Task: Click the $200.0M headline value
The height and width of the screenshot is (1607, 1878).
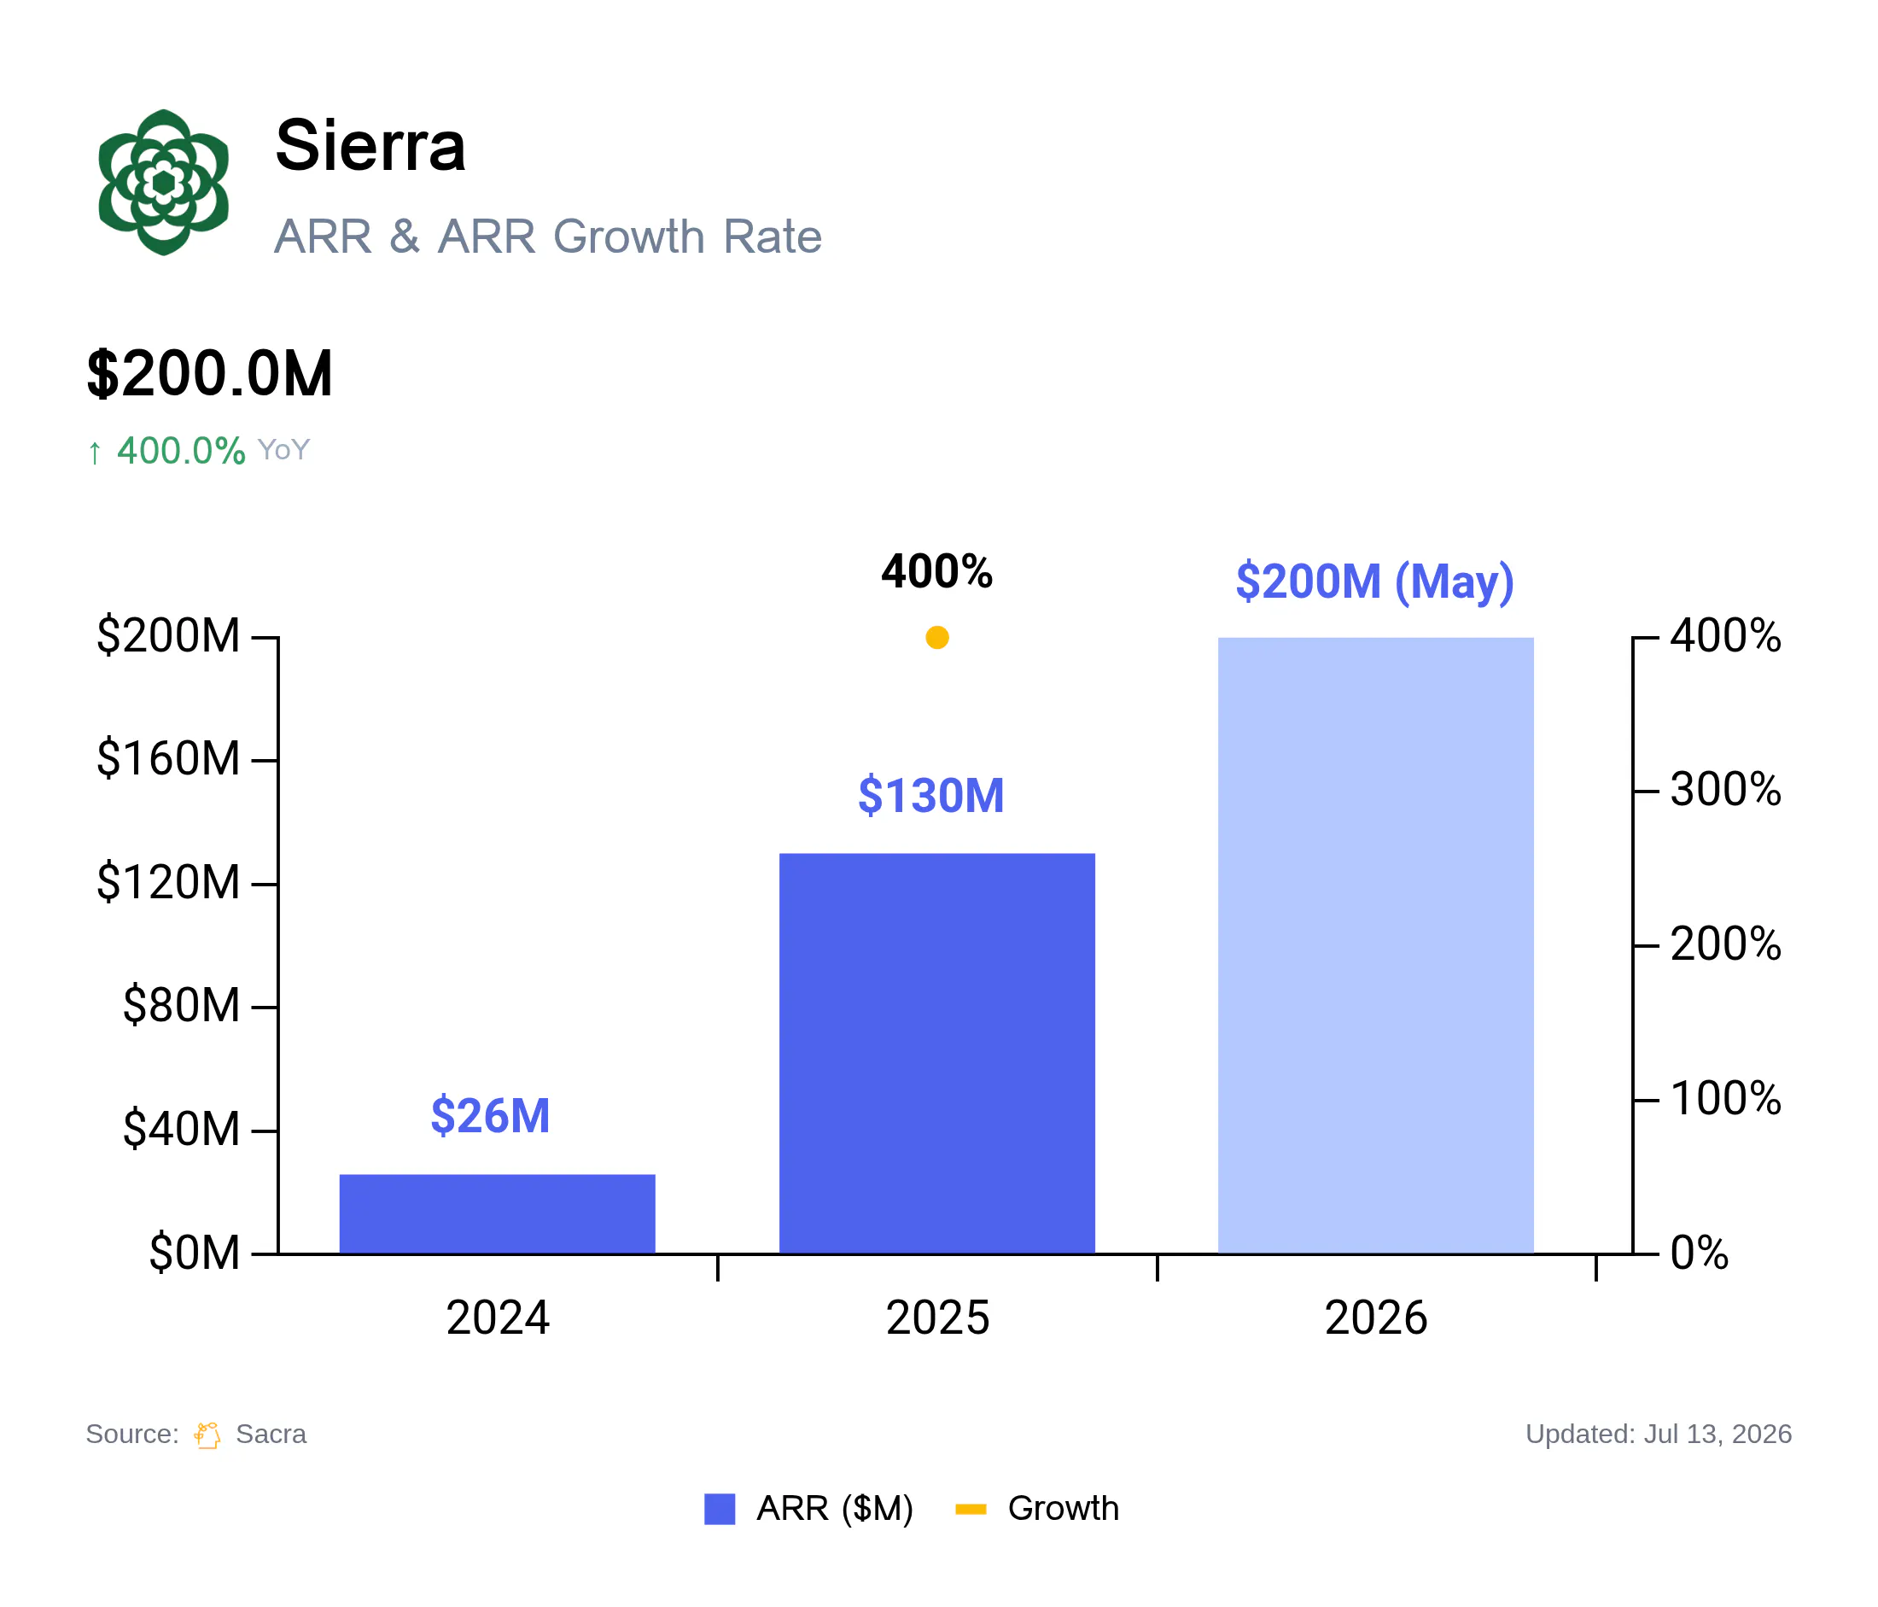Action: (x=209, y=373)
